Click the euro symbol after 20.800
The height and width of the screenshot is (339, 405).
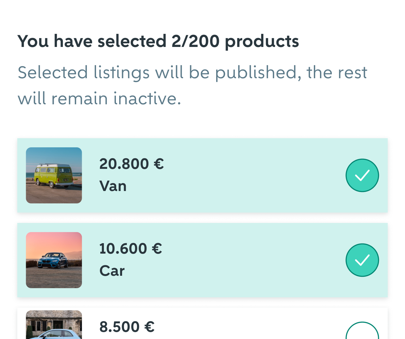click(x=159, y=164)
